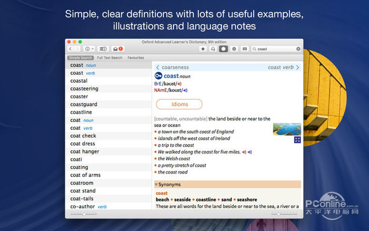369x231 pixels.
Task: Select co-author verb entry
Action: 109,207
